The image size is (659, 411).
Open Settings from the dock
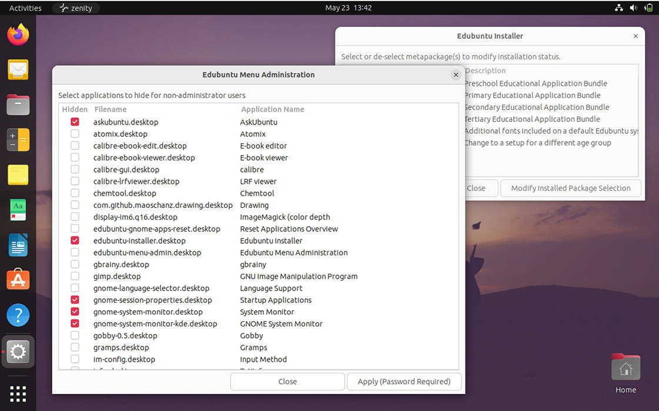click(18, 351)
